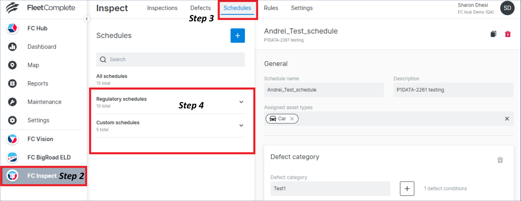
Task: Delete the defect category with trash icon
Action: [x=500, y=160]
